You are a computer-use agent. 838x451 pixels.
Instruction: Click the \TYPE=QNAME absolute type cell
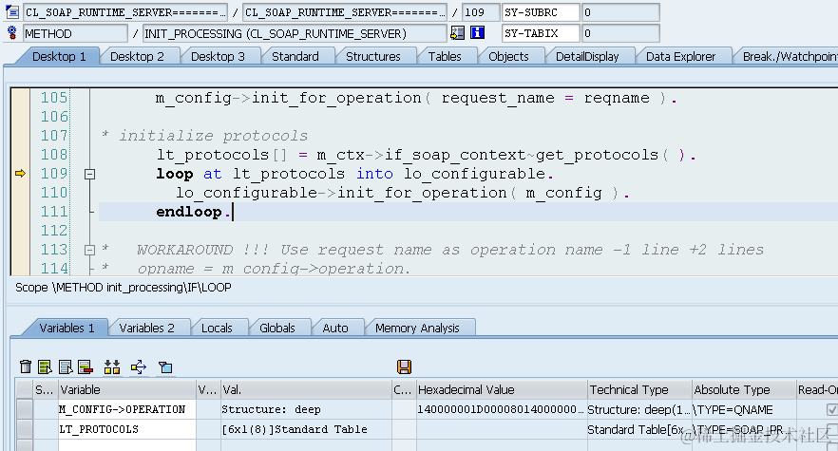point(744,409)
